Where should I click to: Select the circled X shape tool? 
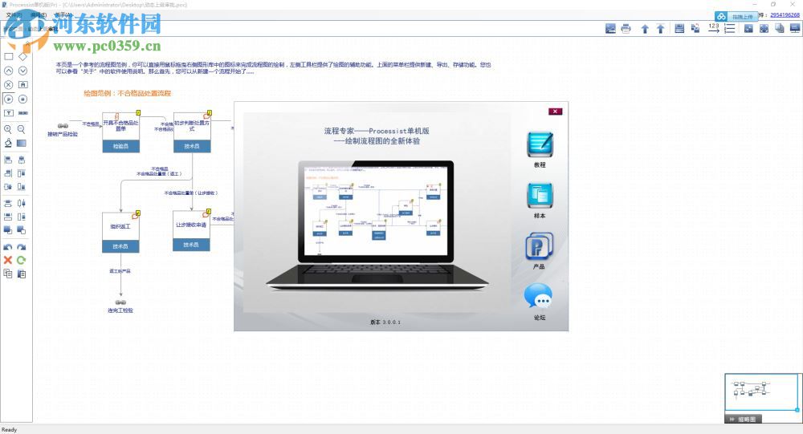9,85
